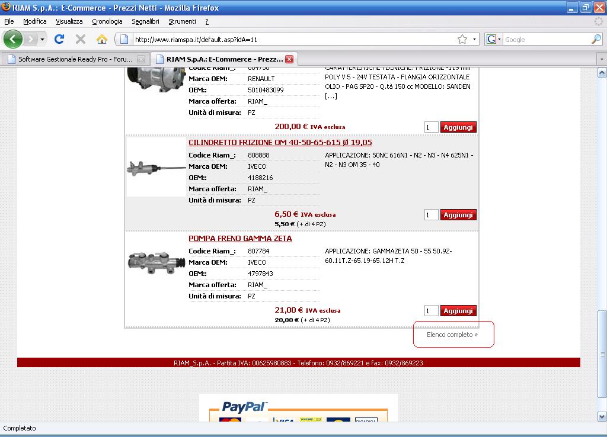Click the PayPal payment banner
The width and height of the screenshot is (607, 437).
point(298,409)
